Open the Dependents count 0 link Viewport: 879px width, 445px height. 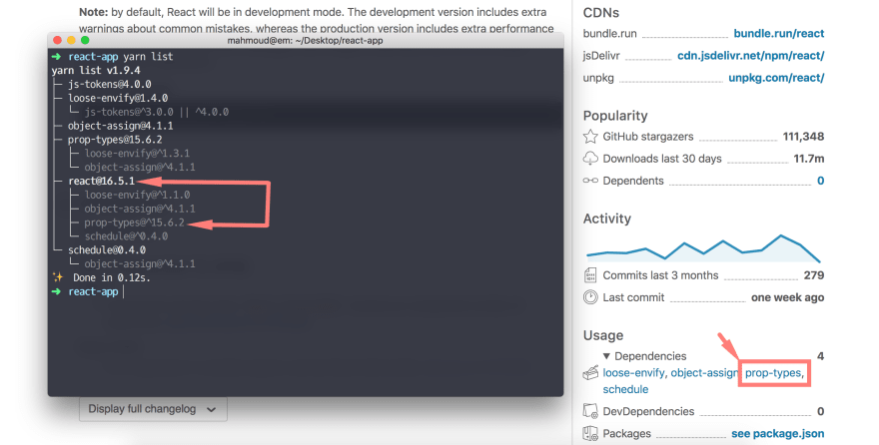click(x=821, y=181)
